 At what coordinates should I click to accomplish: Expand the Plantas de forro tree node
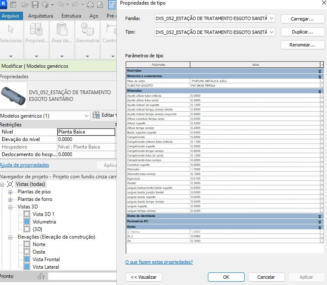10,200
